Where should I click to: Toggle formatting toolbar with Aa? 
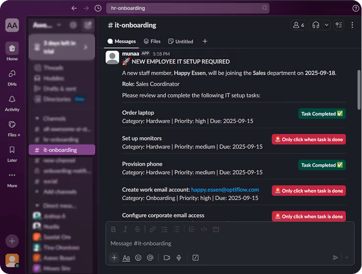pos(126,258)
